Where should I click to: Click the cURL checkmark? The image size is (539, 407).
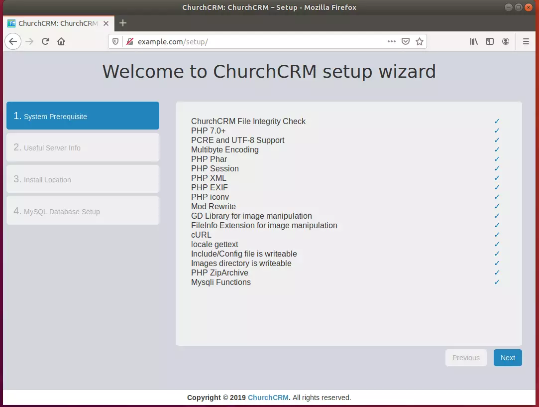point(497,235)
